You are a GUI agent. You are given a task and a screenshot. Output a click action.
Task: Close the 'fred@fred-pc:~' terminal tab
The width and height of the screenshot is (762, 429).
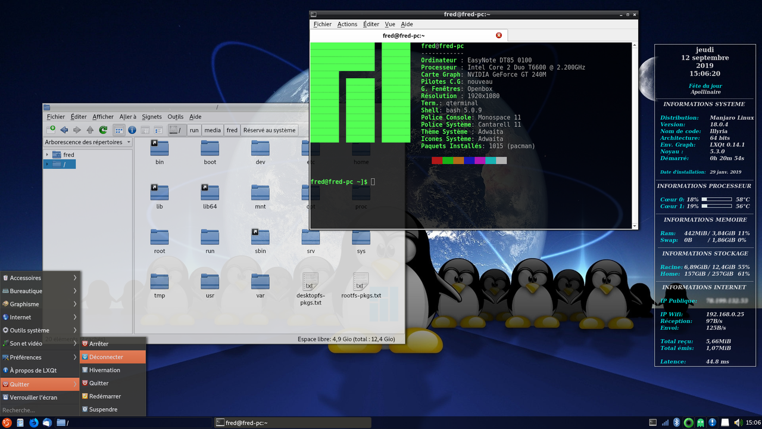pyautogui.click(x=499, y=35)
